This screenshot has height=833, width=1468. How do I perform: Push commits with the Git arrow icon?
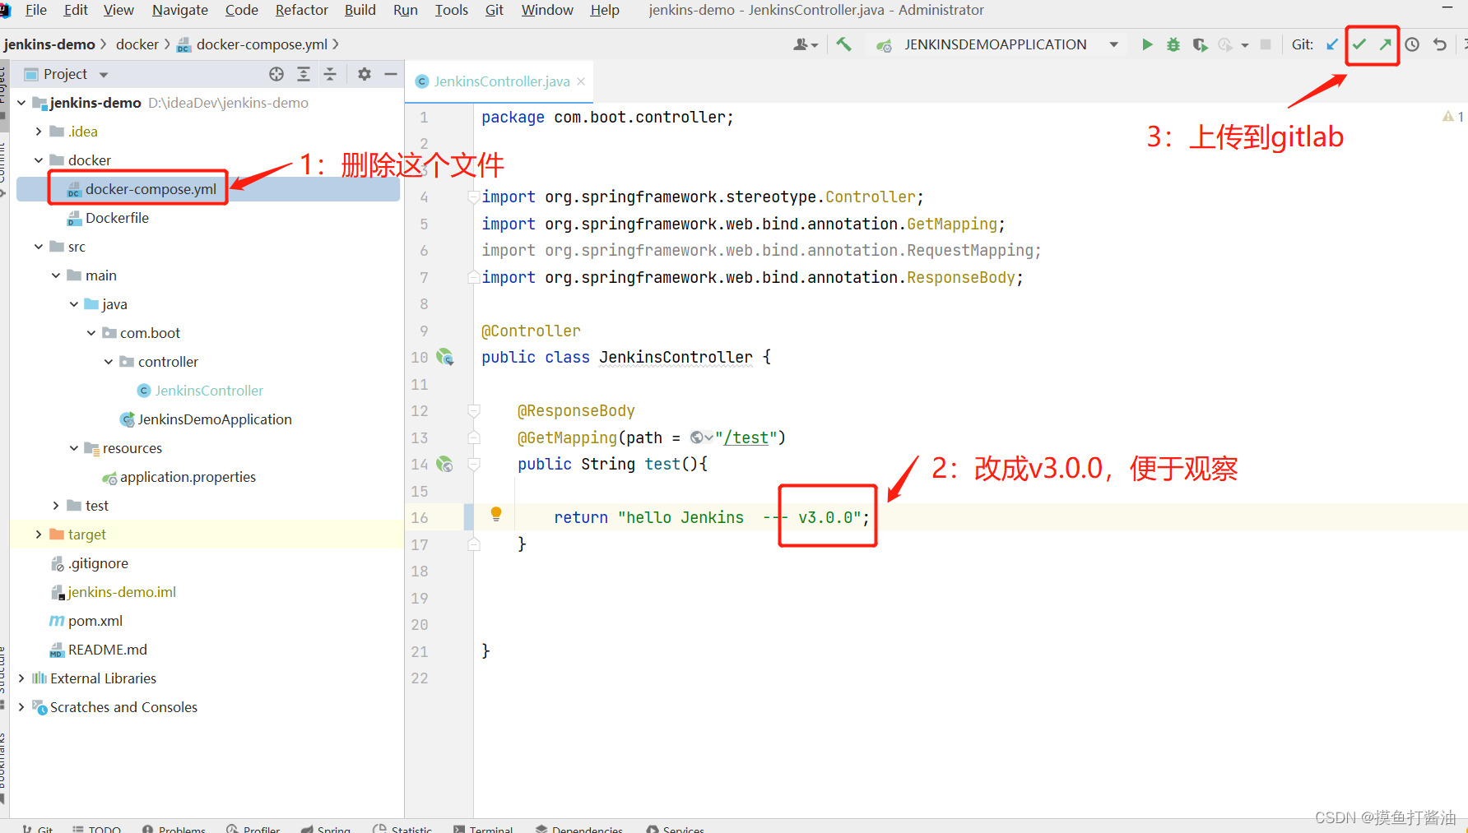(x=1386, y=44)
